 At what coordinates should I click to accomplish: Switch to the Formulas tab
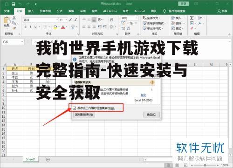[60, 11]
